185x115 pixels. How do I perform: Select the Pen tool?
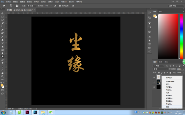pos(2,60)
